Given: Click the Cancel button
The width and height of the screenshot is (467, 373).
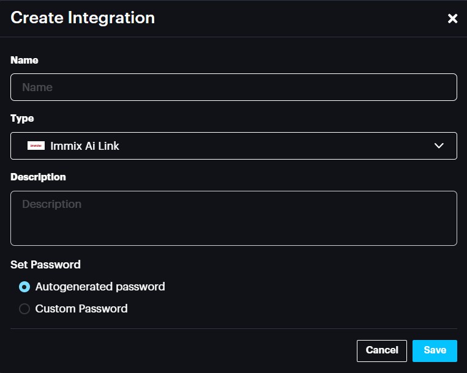Looking at the screenshot, I should pos(381,350).
